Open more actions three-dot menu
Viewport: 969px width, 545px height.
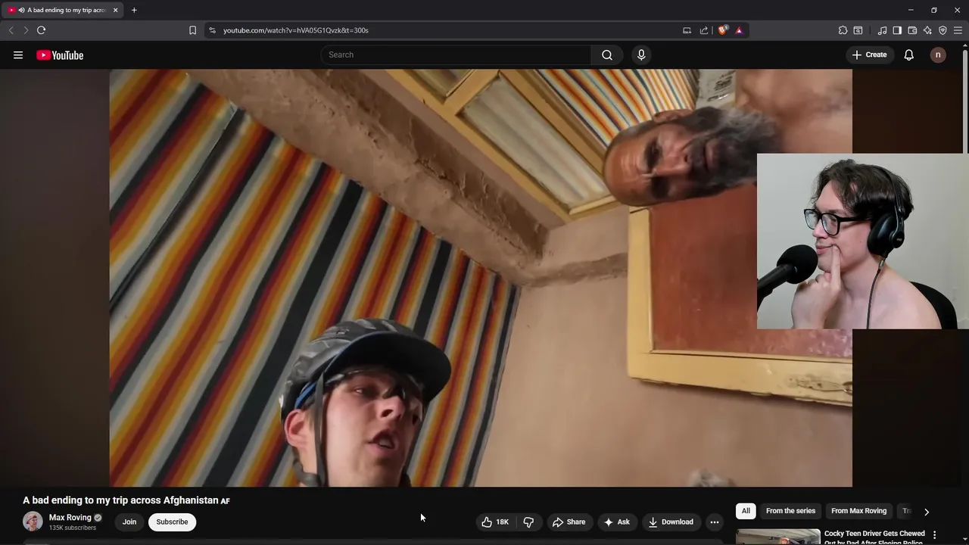tap(714, 522)
